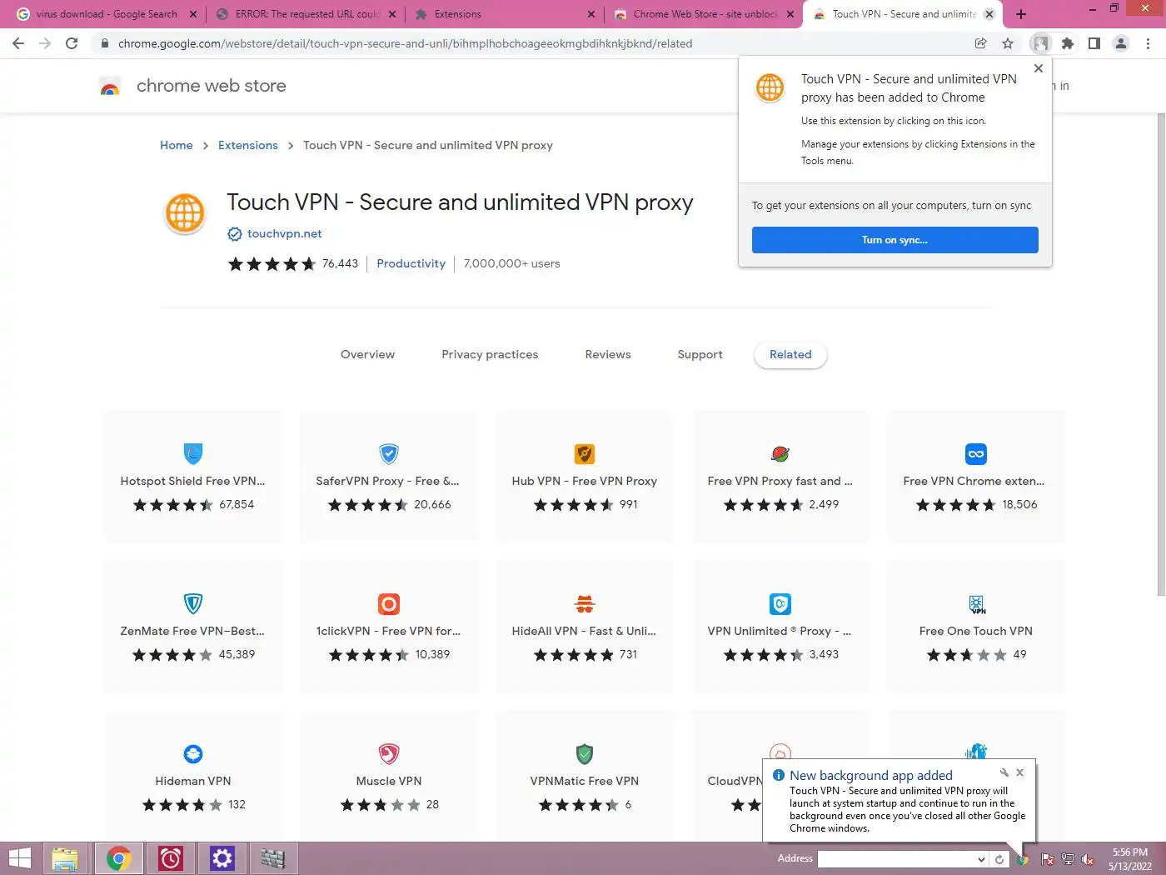Viewport: 1166px width, 875px height.
Task: Open the touchvpn.net publisher link
Action: coord(285,233)
